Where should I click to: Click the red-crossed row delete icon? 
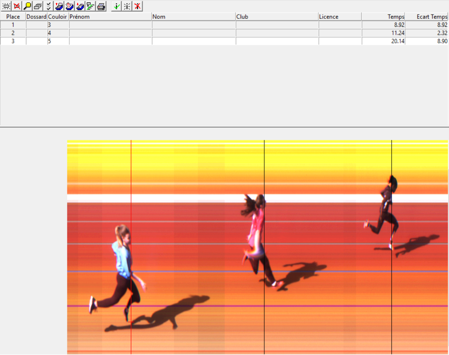coord(17,6)
